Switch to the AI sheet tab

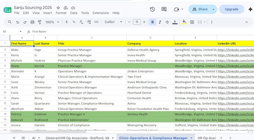coord(34,138)
